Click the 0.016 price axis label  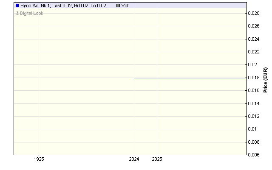point(254,91)
